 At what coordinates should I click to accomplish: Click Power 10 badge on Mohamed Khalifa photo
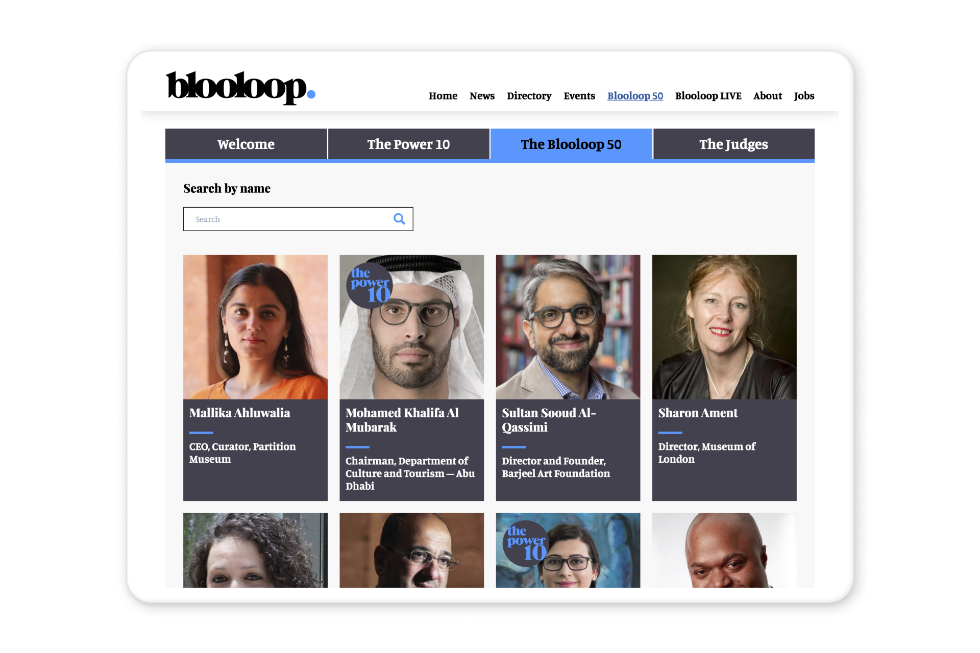pyautogui.click(x=370, y=286)
